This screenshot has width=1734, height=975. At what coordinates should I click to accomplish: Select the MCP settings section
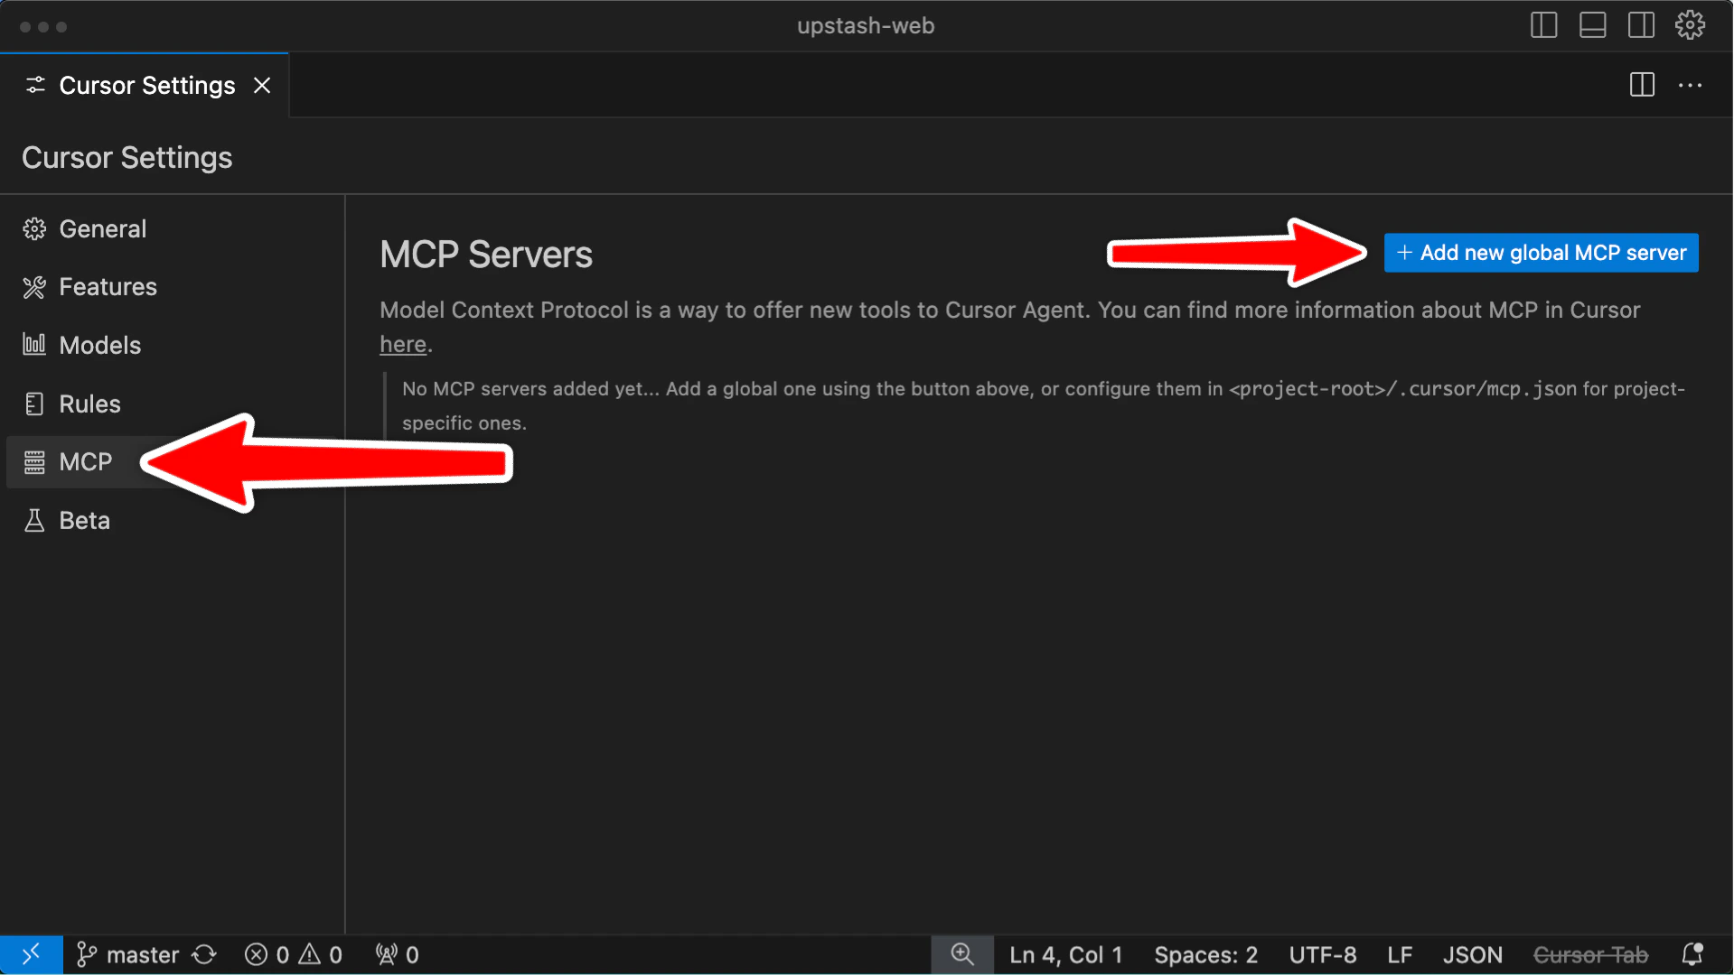85,462
